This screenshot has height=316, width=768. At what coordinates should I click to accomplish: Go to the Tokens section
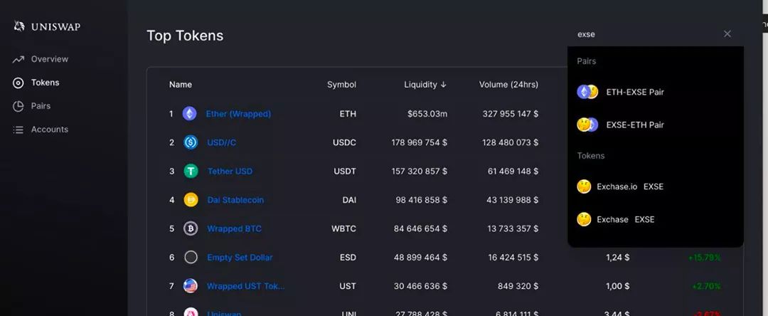(45, 83)
